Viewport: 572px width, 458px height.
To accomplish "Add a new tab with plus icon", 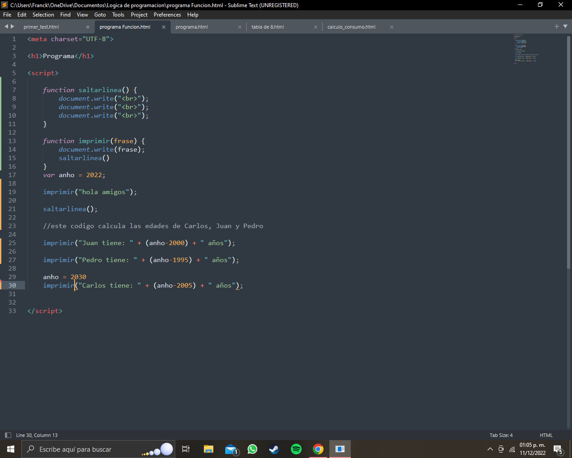I will [x=557, y=26].
